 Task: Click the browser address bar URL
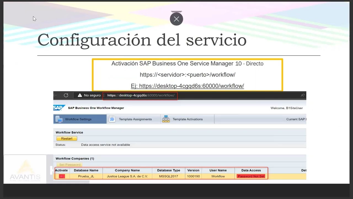141,95
